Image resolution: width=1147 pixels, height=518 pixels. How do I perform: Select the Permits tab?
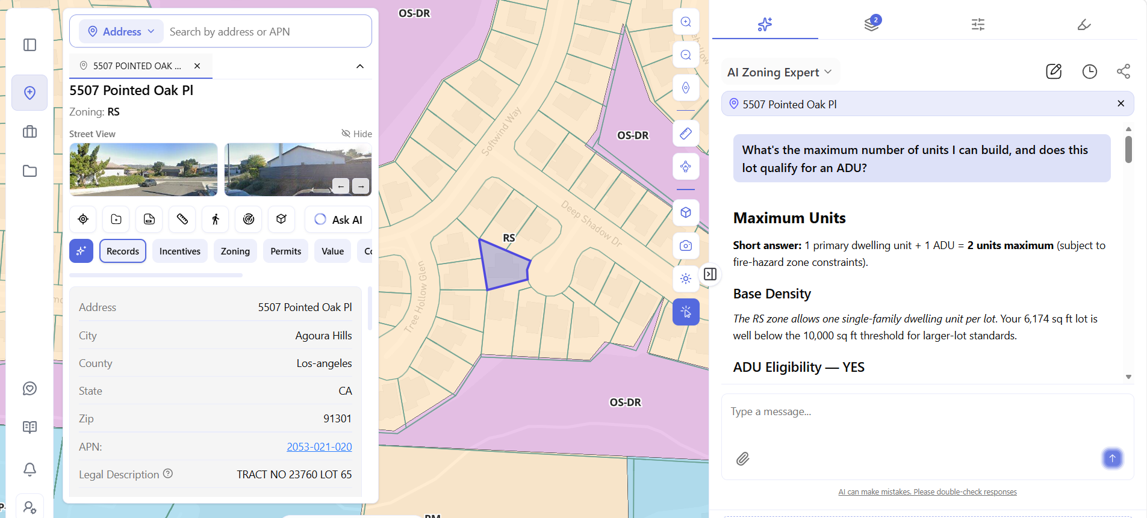point(286,251)
